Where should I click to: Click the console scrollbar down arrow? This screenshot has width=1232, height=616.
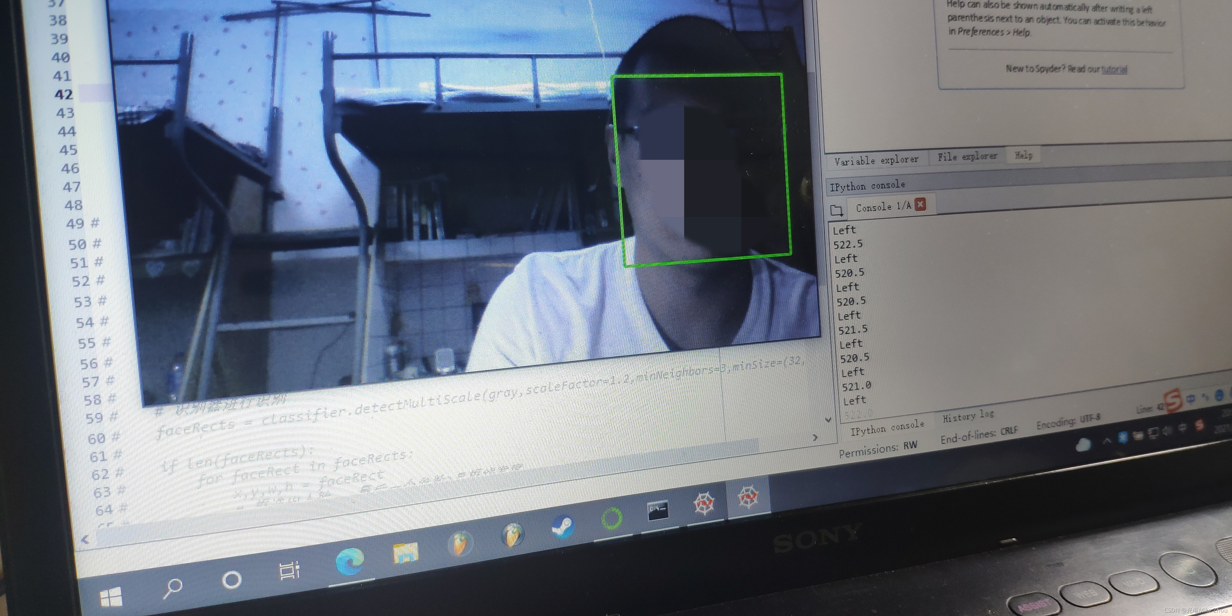click(x=828, y=420)
